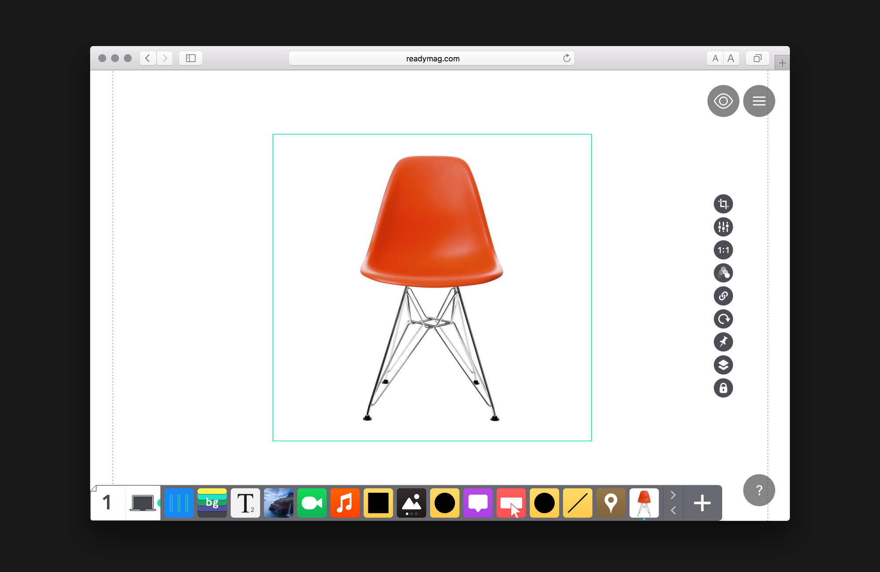
Task: Open the grid columns settings
Action: click(179, 503)
